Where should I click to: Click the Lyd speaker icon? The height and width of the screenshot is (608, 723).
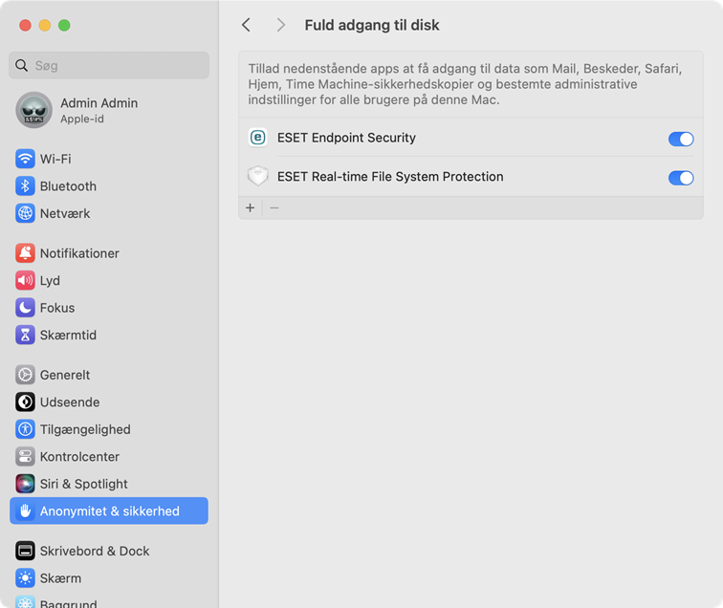click(x=25, y=281)
